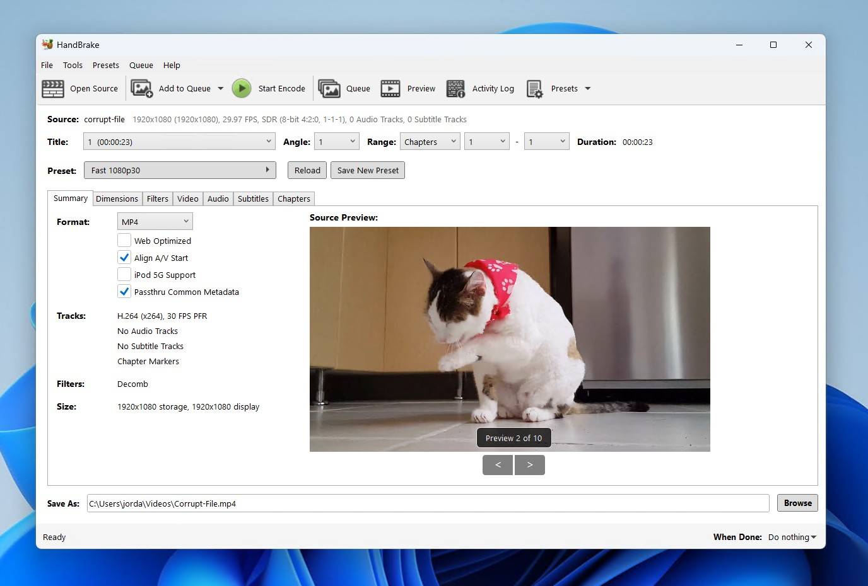Click the Chapter Markers text
Viewport: 868px width, 586px height.
point(148,362)
